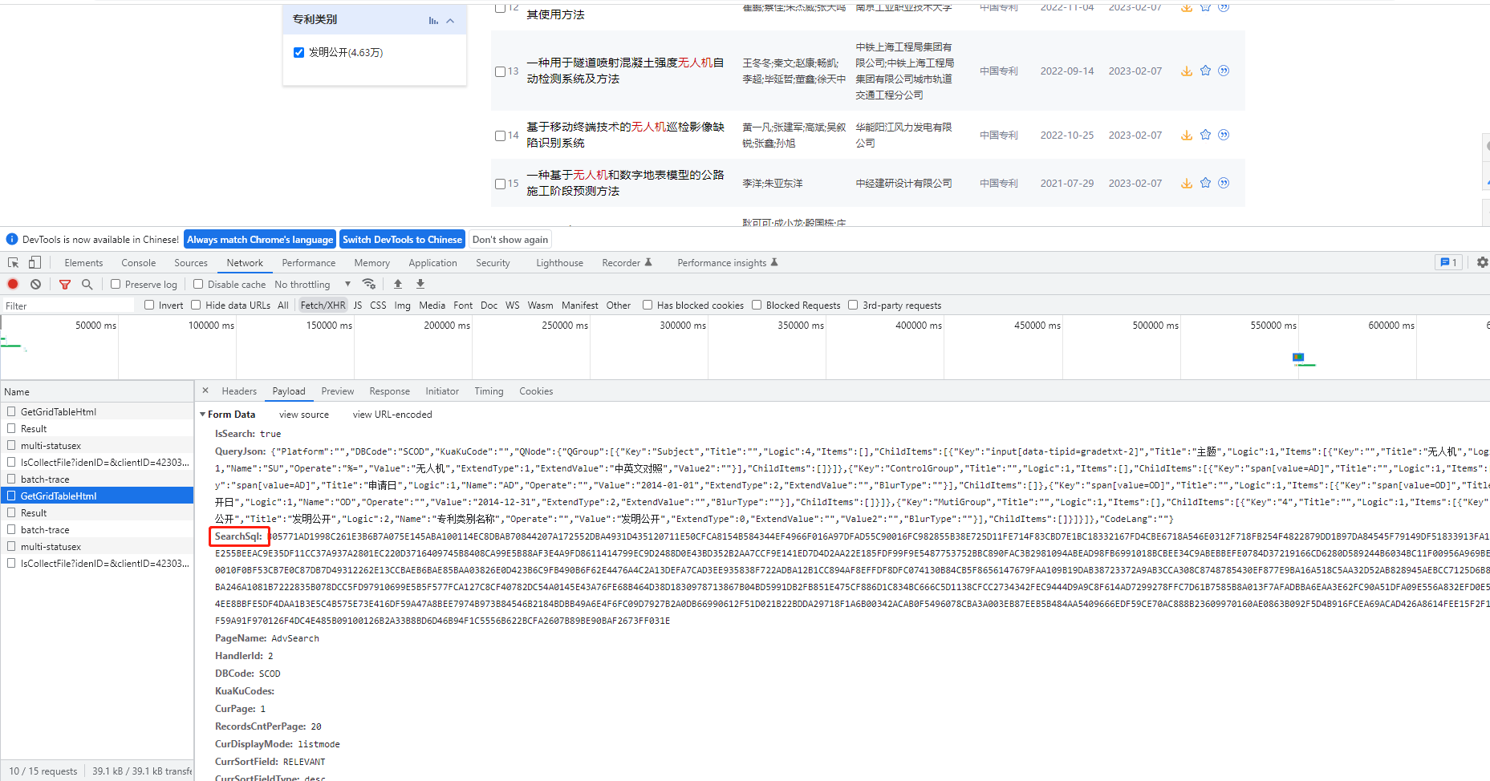Switch to the Headers tab

pos(239,391)
